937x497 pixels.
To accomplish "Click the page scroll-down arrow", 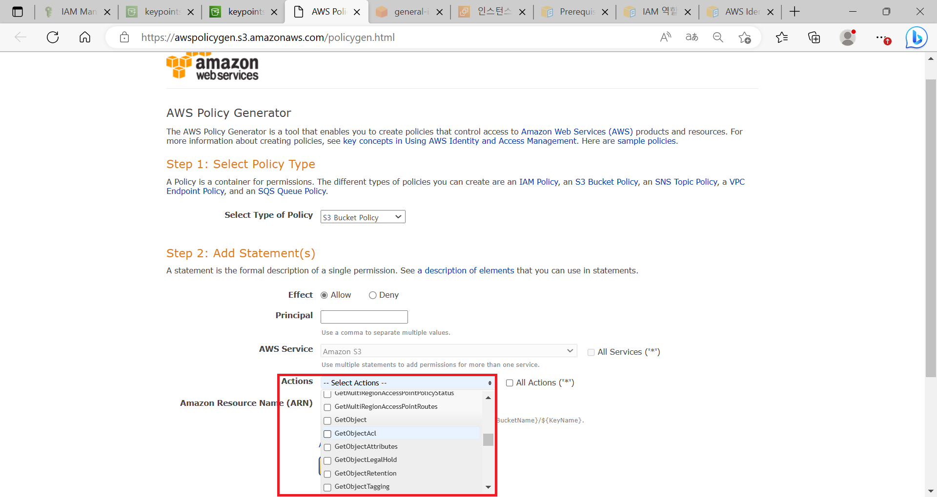I will (x=931, y=491).
